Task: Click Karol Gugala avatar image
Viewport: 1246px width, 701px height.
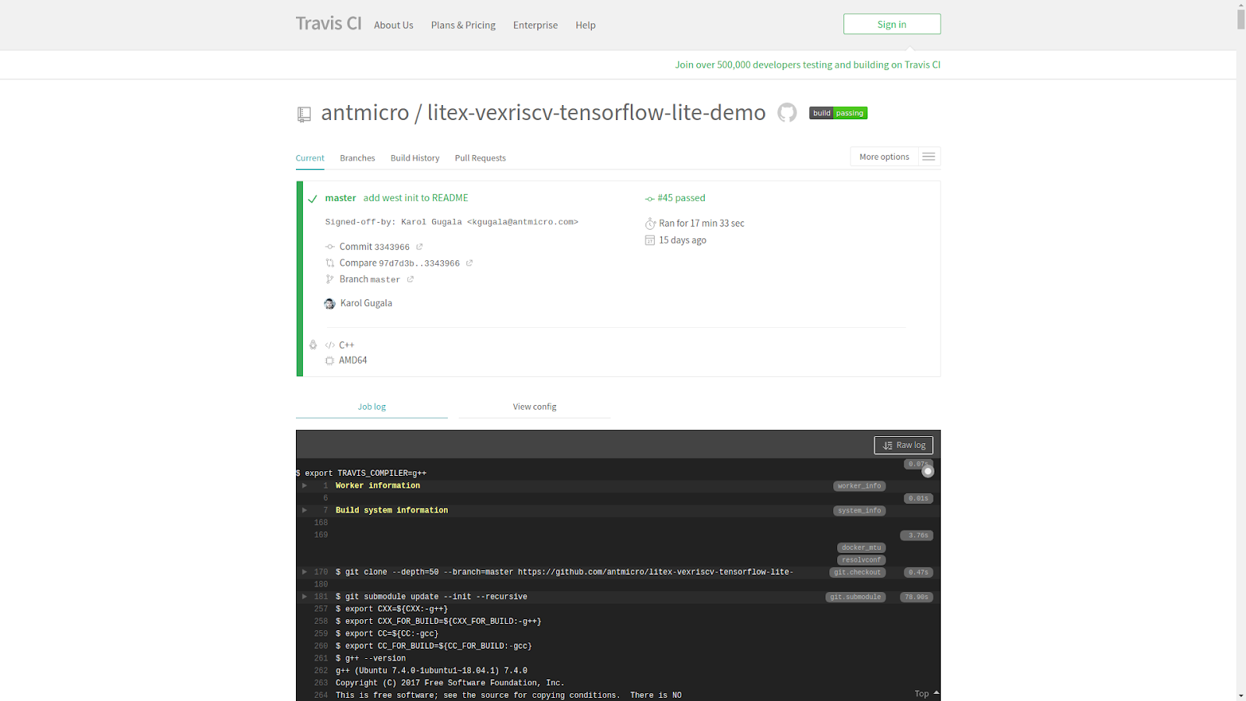Action: click(x=329, y=304)
